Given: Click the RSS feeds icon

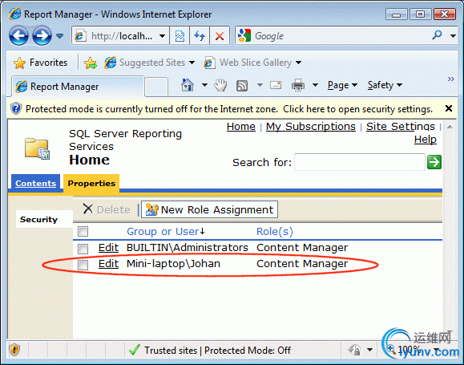Looking at the screenshot, I should (x=242, y=86).
